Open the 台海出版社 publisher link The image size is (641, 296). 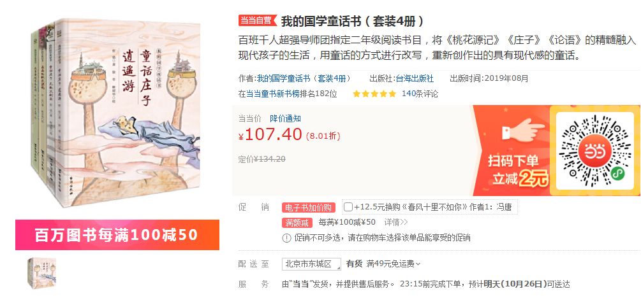click(x=415, y=78)
